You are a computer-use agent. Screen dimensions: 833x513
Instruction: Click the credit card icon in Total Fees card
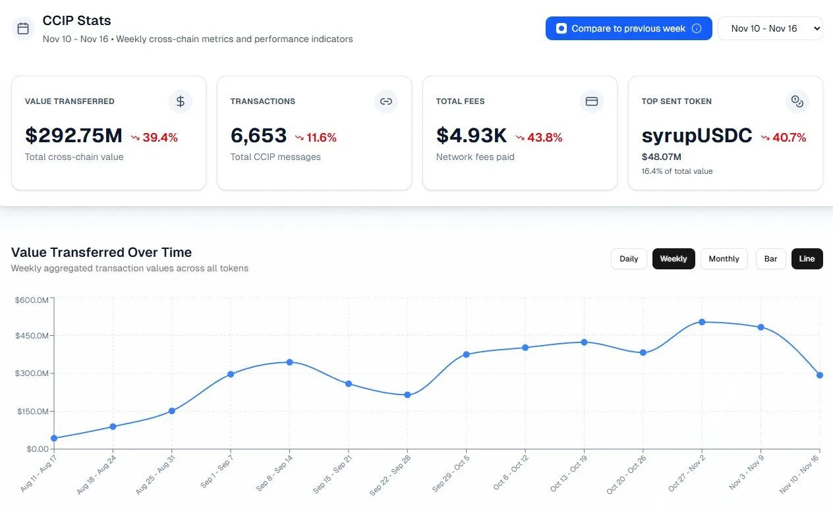[591, 101]
